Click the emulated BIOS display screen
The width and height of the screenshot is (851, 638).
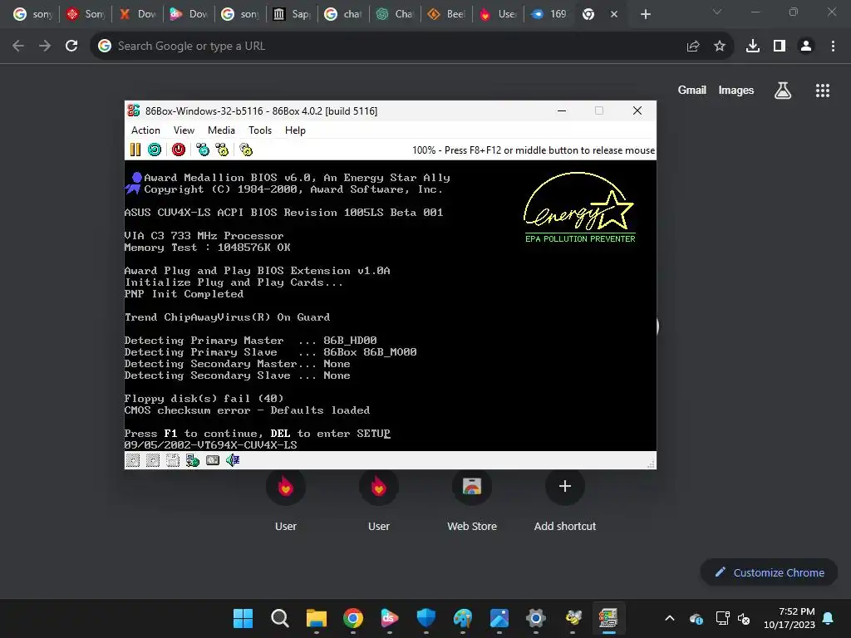pos(391,306)
